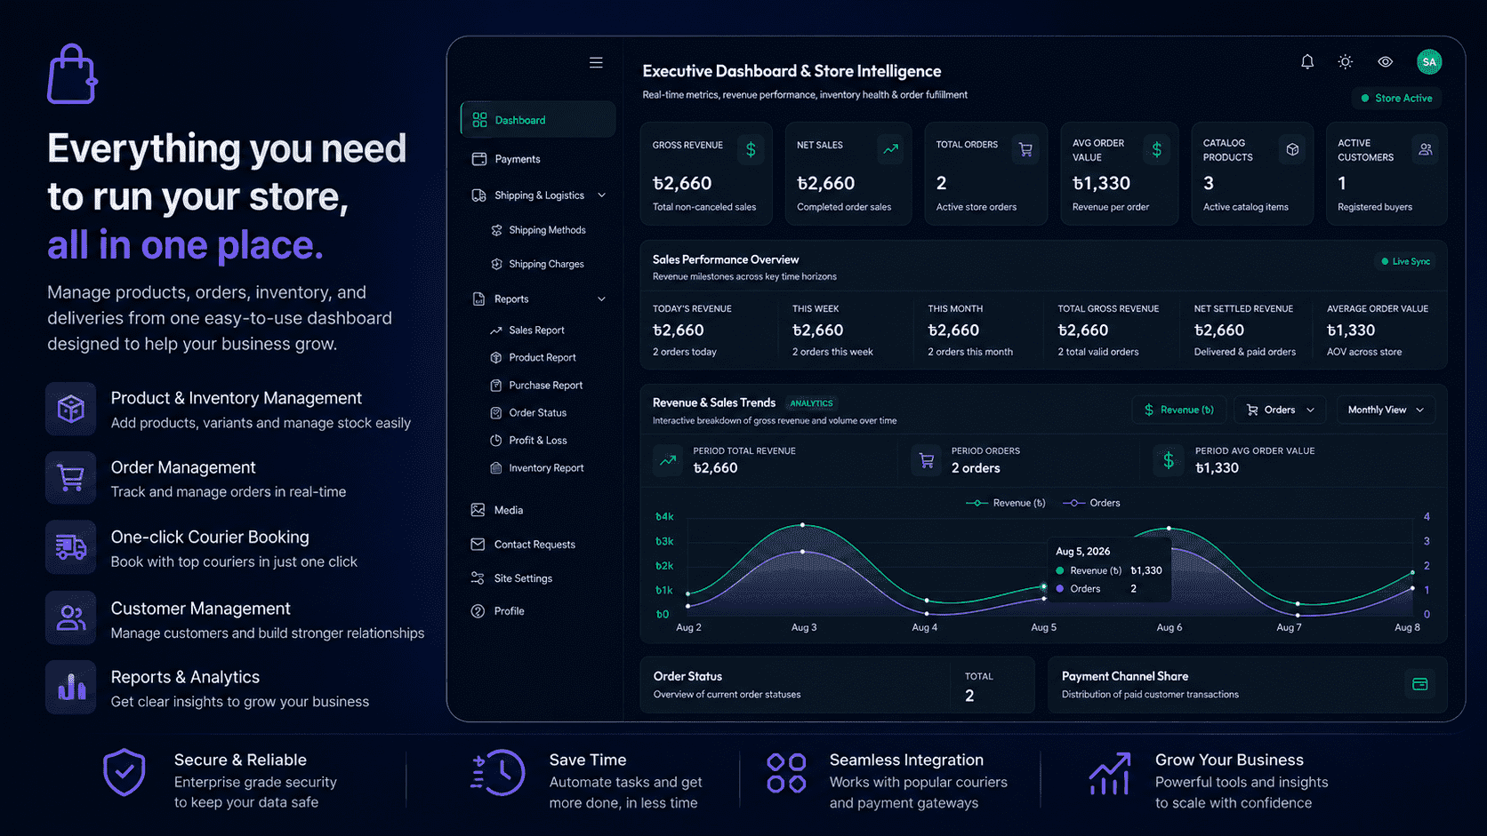Click the Customer Management people icon
Image resolution: width=1487 pixels, height=836 pixels.
coord(71,617)
